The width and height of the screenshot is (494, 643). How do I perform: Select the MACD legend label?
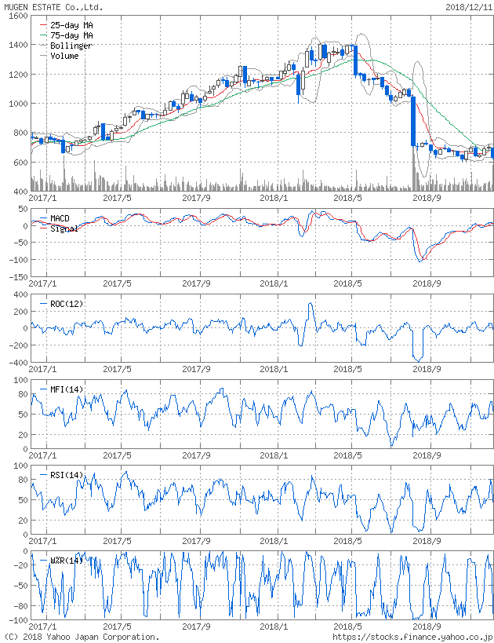click(60, 218)
